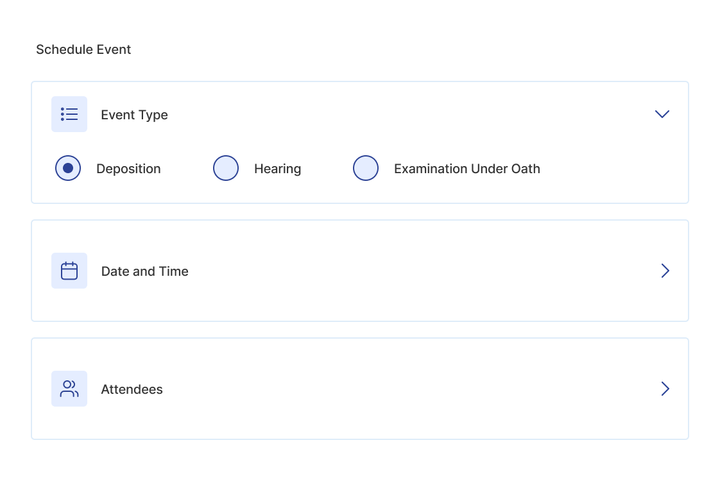Click the Schedule Event heading
Image resolution: width=720 pixels, height=490 pixels.
[x=83, y=49]
